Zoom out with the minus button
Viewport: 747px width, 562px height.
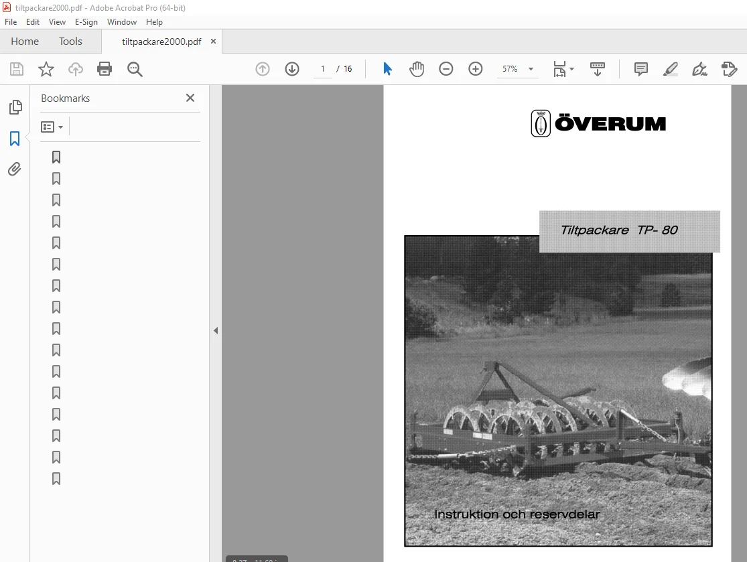446,69
